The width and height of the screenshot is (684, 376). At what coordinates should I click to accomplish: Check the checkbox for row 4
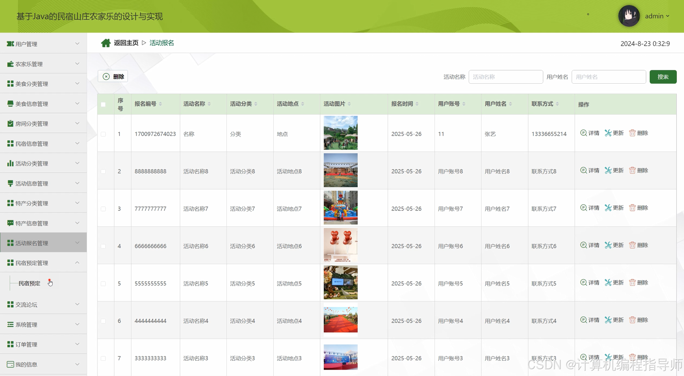pos(103,246)
